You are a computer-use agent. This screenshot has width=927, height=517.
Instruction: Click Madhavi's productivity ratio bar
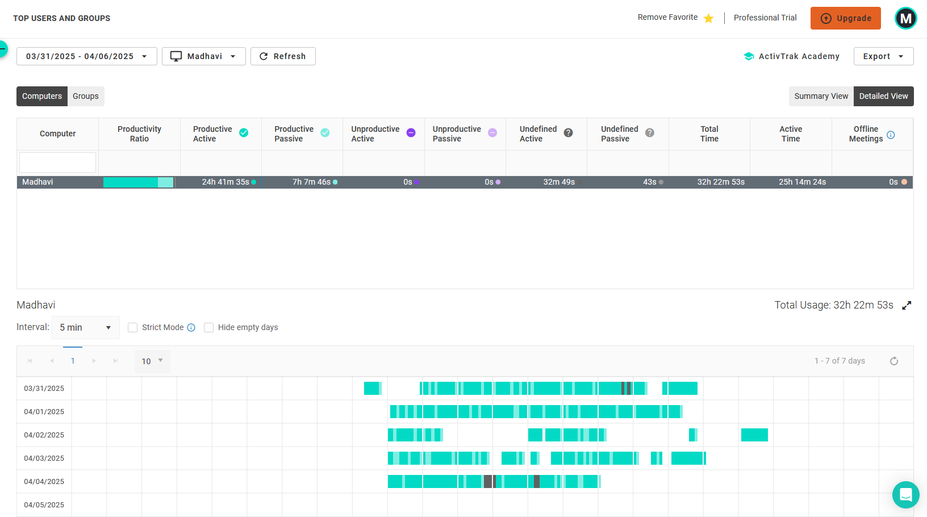pos(139,182)
